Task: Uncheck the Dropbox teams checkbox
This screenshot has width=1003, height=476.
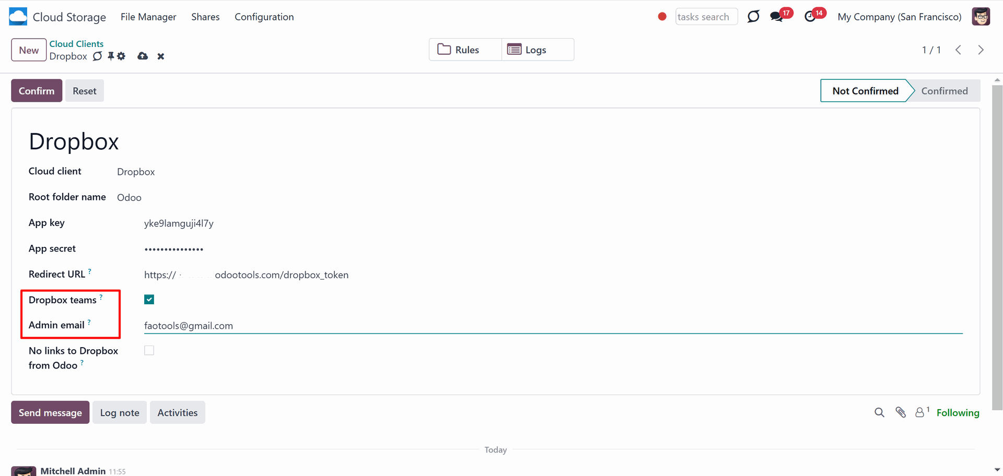Action: pos(149,299)
